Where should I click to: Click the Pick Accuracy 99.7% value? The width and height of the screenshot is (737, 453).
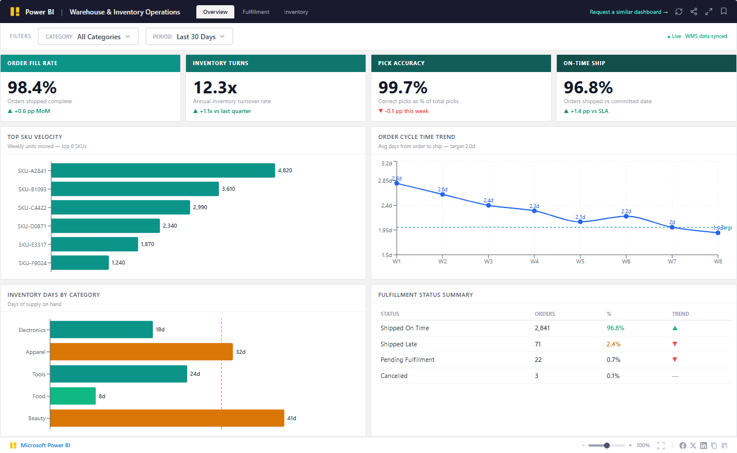403,88
